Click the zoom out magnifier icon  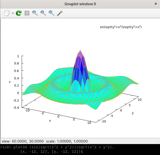coord(35,13)
